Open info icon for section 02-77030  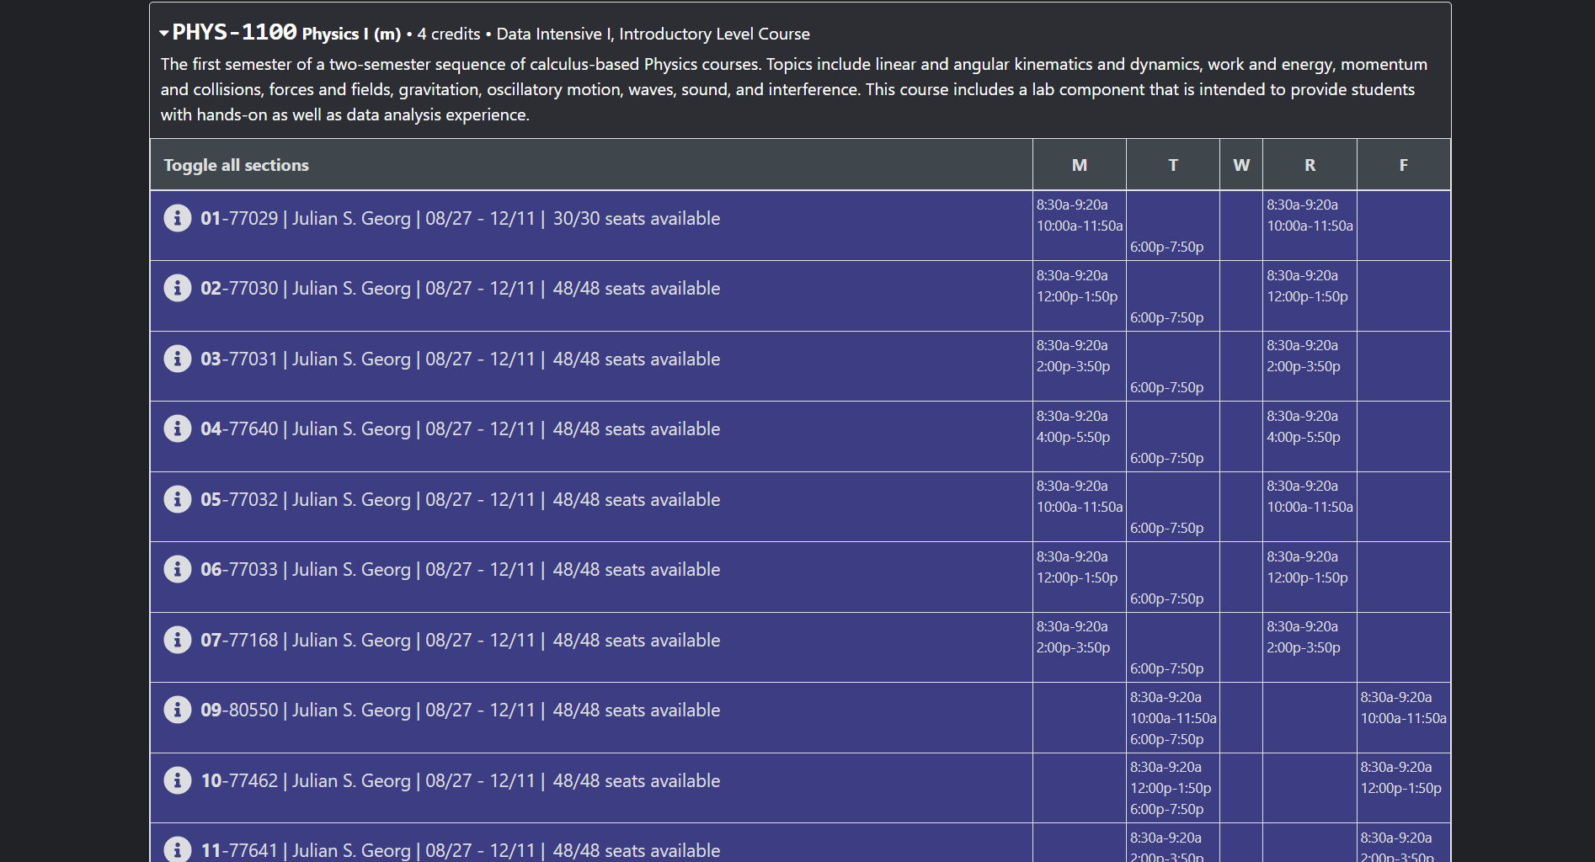coord(177,288)
